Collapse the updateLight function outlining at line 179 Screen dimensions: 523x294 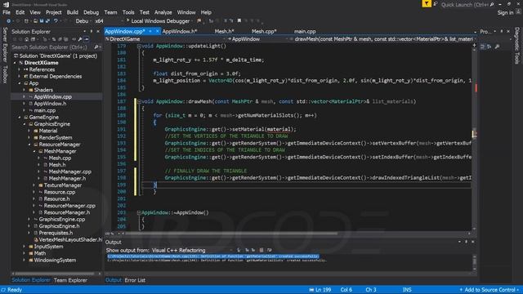pos(139,46)
